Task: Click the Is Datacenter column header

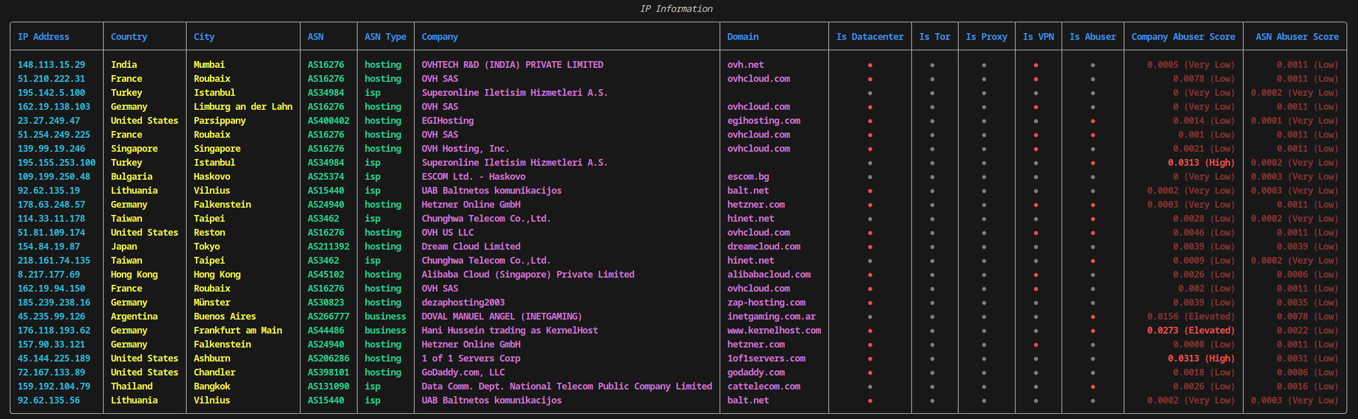Action: tap(870, 36)
